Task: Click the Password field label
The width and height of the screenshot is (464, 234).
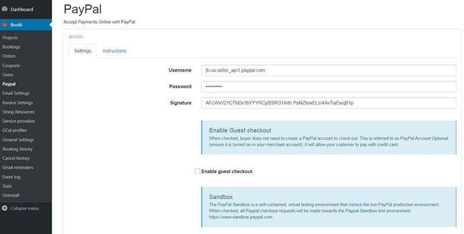Action: [x=180, y=87]
